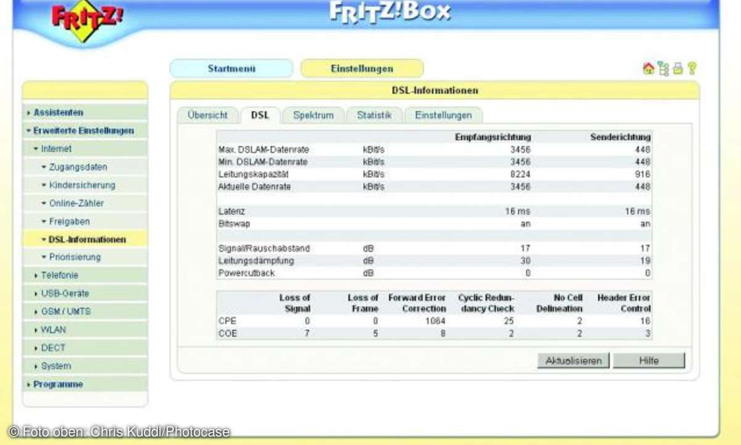
Task: Switch to the Statistik tab
Action: [x=374, y=116]
